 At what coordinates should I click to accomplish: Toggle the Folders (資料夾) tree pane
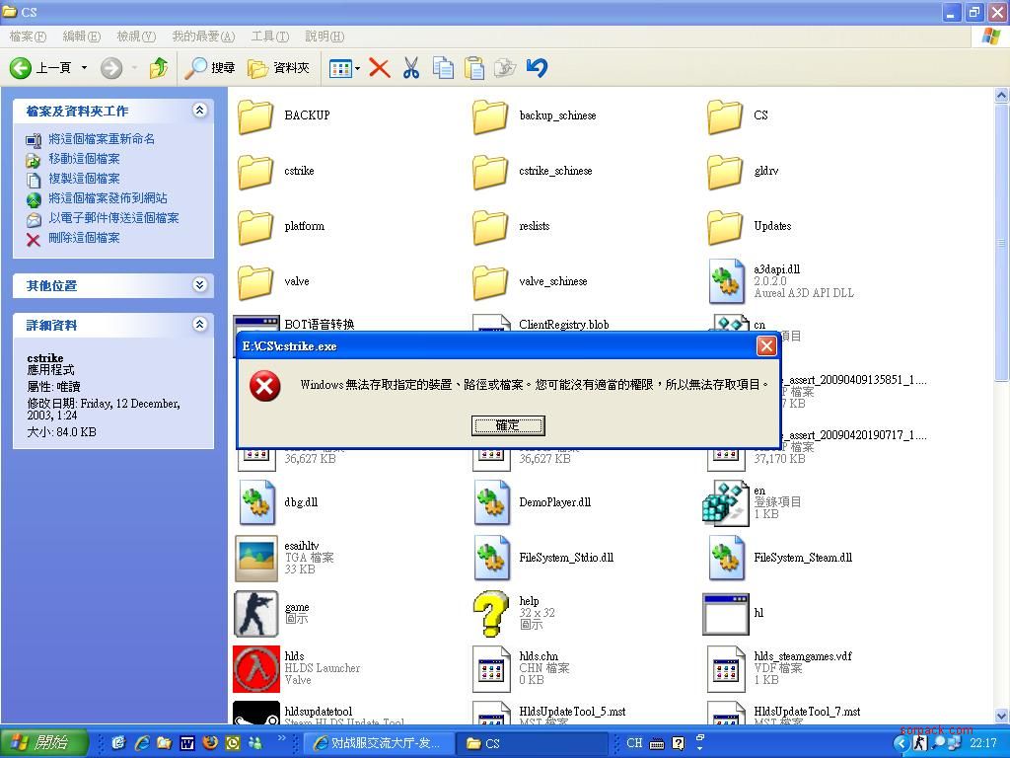pos(279,68)
